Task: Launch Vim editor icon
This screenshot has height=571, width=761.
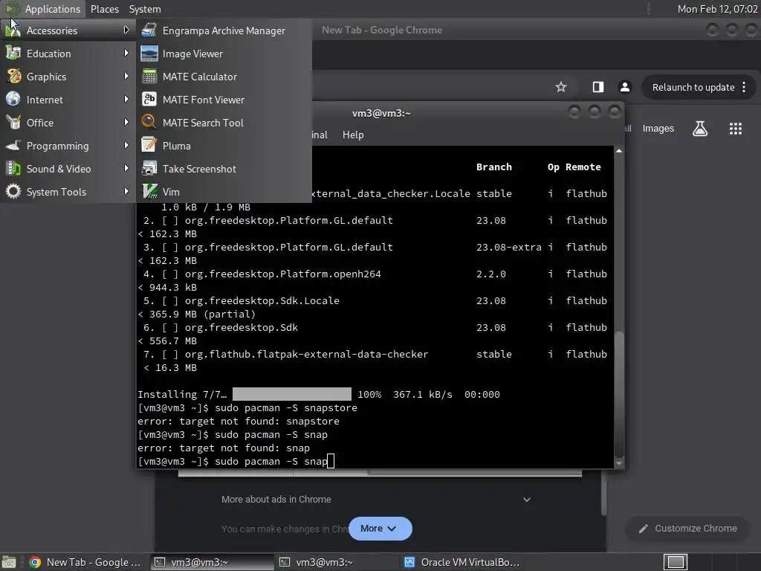Action: click(x=149, y=191)
